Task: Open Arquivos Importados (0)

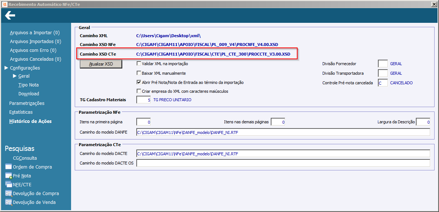Action: pyautogui.click(x=36, y=41)
